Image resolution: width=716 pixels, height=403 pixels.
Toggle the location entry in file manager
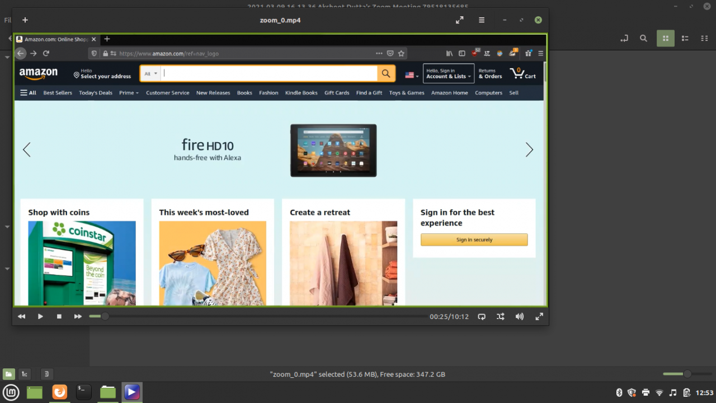tap(624, 39)
